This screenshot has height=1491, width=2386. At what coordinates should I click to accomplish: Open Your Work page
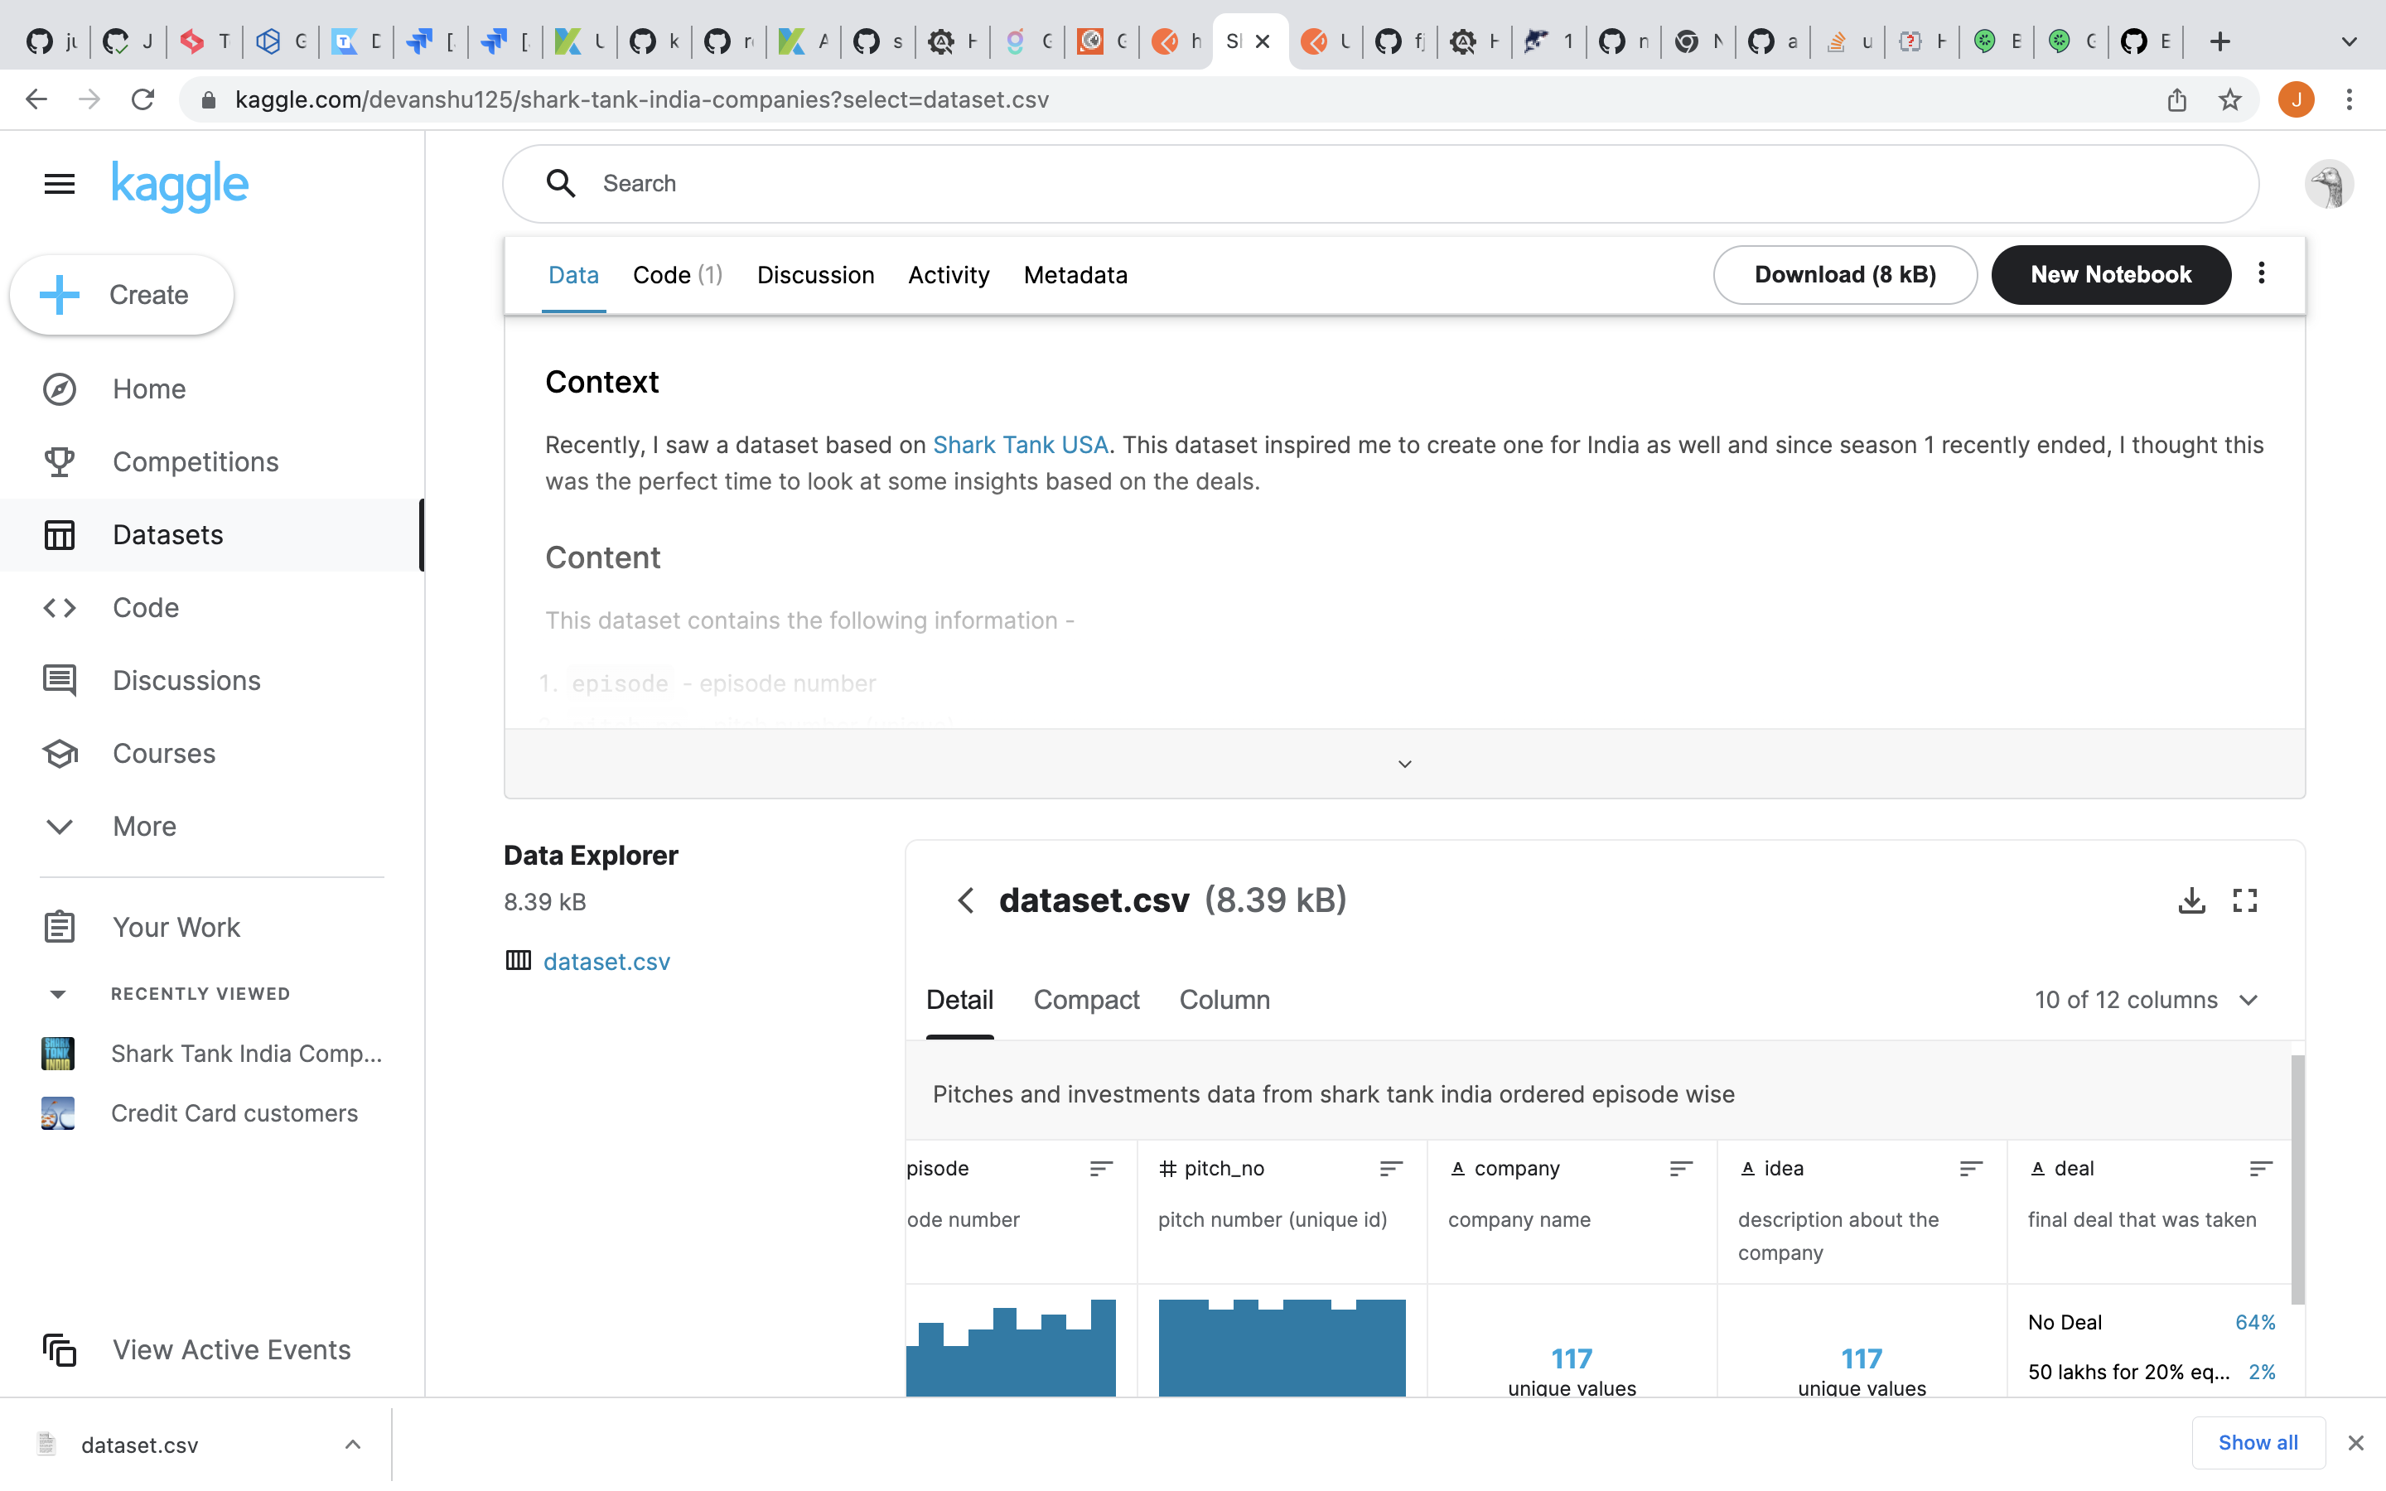coord(212,927)
